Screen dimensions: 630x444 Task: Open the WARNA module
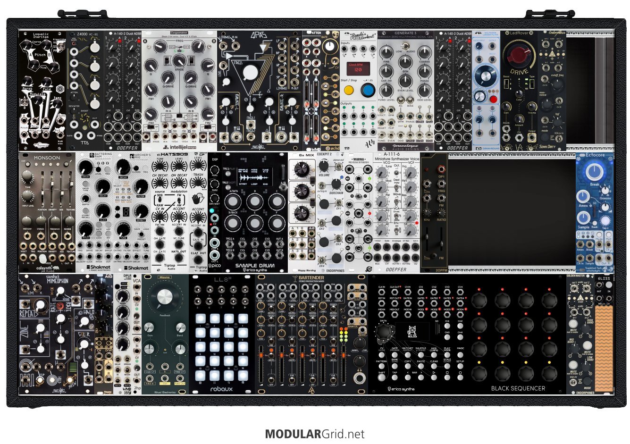click(359, 212)
